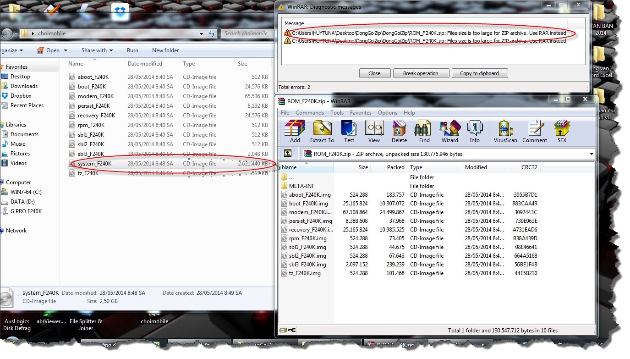Click the refresh icon beside Explorer address bar
630x359 pixels.
[x=211, y=33]
